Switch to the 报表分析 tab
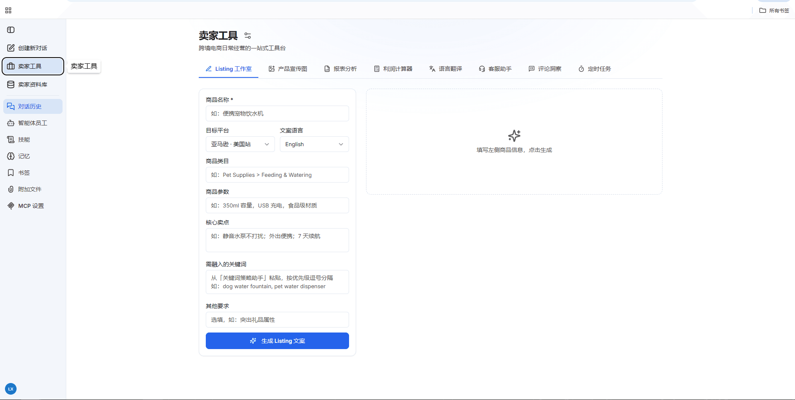Viewport: 795px width, 400px height. coord(340,69)
